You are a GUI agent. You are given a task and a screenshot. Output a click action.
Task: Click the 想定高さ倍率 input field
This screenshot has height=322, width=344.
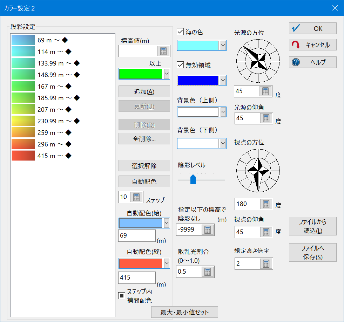[248, 264]
